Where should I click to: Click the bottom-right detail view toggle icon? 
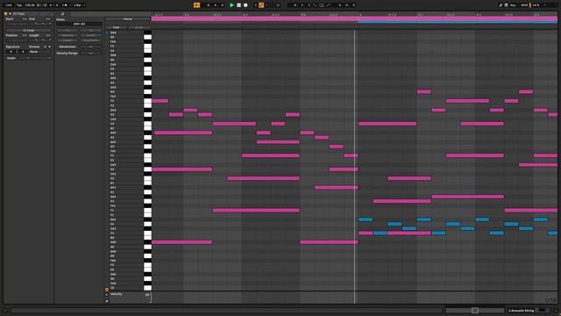(556, 311)
